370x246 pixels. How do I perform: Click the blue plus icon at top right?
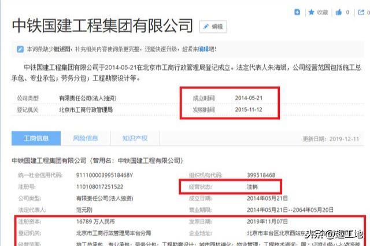(297, 12)
